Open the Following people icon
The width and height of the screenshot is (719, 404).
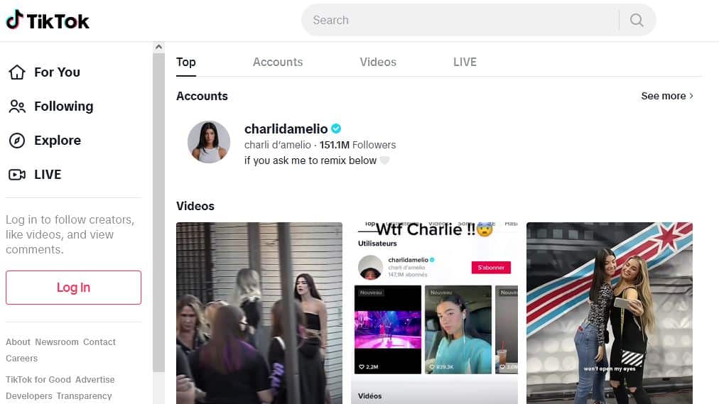pyautogui.click(x=17, y=107)
